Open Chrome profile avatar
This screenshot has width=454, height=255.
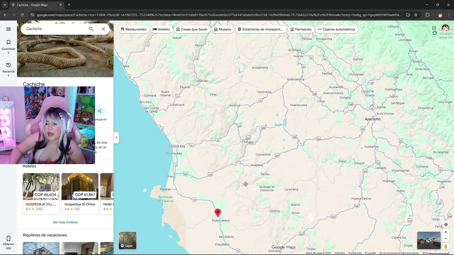coord(440,15)
